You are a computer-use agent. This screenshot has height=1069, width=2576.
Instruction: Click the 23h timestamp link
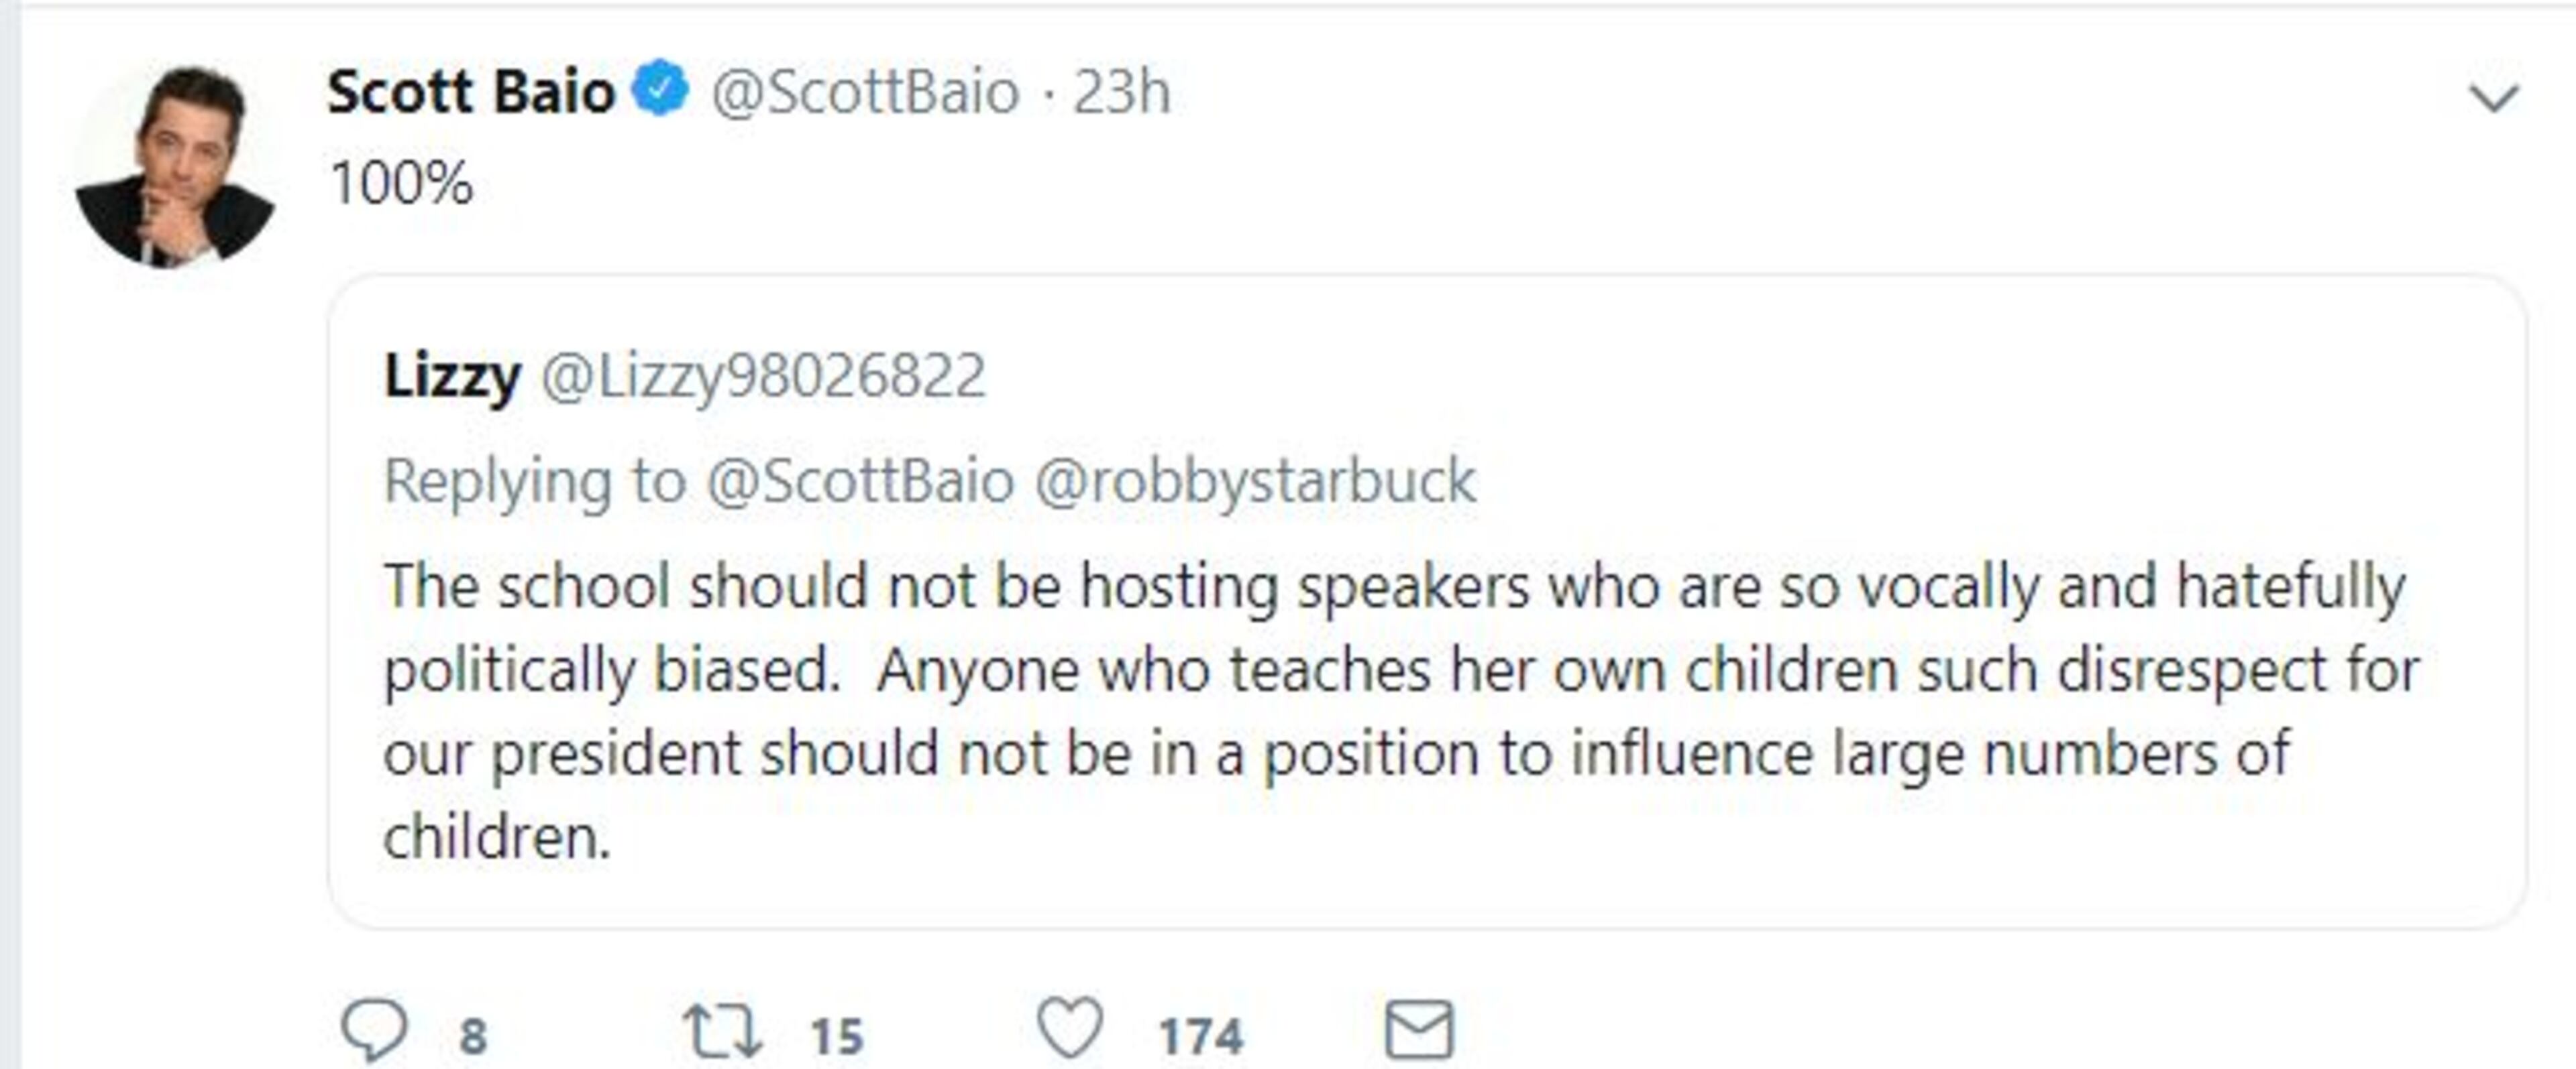(1120, 92)
